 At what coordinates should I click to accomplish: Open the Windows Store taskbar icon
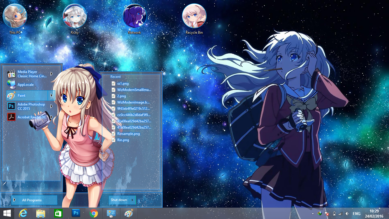[x=58, y=213]
